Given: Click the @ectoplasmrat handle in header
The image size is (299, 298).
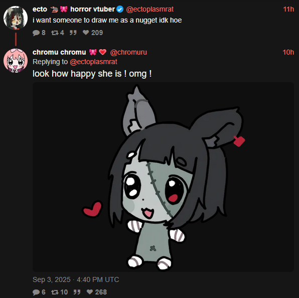Looking at the screenshot, I should click(149, 9).
